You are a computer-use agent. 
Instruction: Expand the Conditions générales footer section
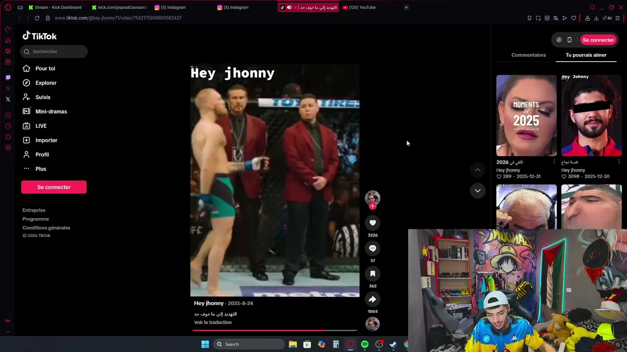pos(47,228)
